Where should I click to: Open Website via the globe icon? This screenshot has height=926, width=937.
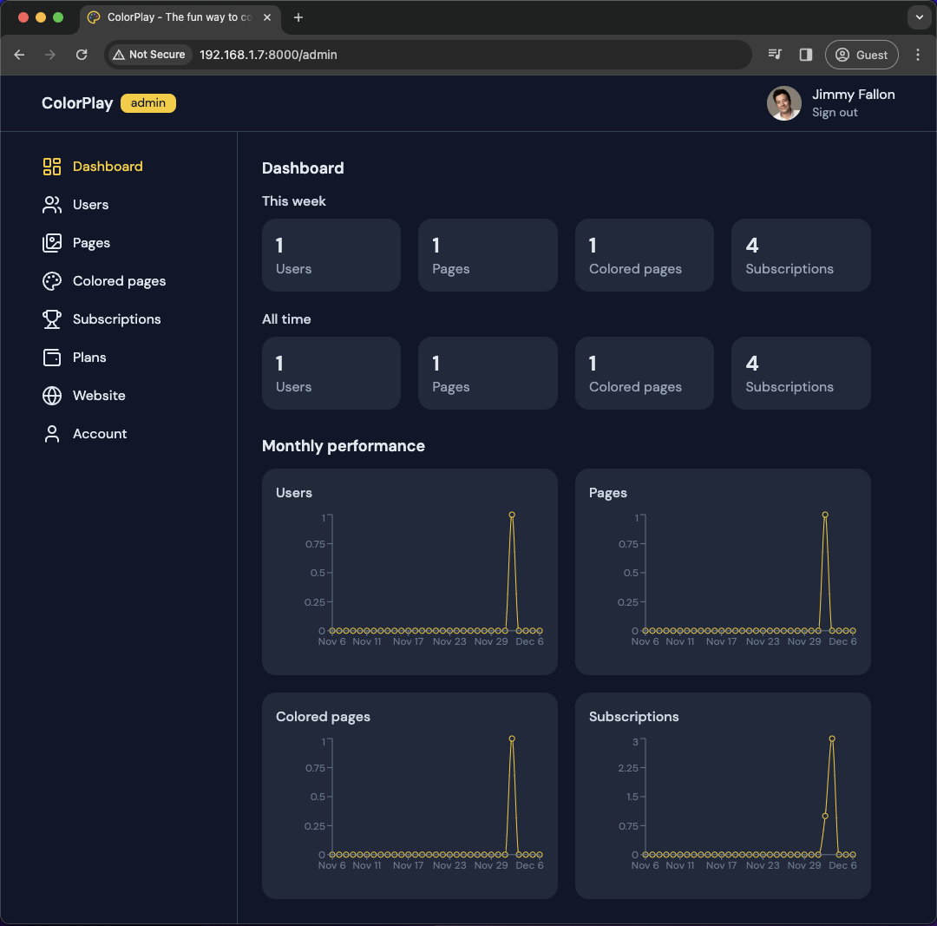click(51, 395)
